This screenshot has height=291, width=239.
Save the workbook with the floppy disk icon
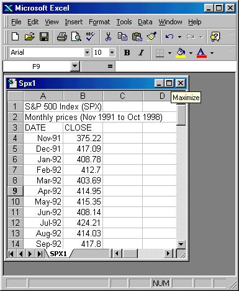[44, 37]
